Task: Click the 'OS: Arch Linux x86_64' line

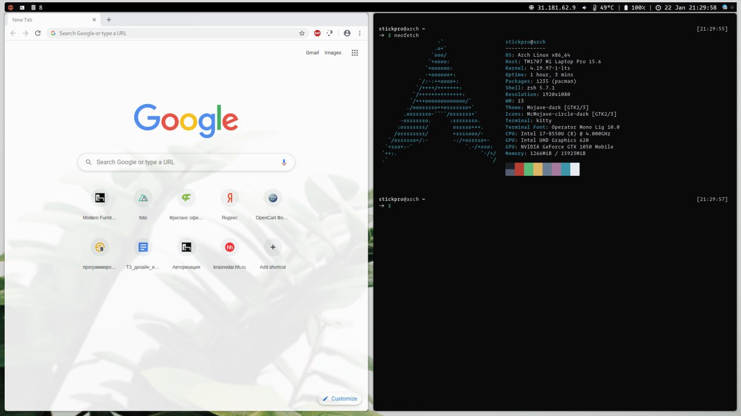Action: pyautogui.click(x=538, y=55)
